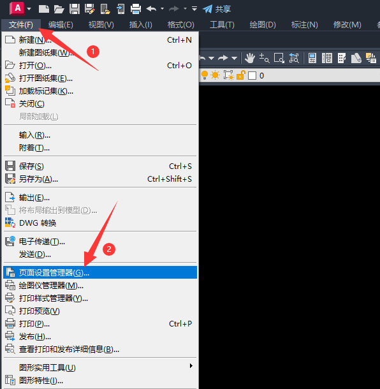Click the white layer color swatch

tap(252, 75)
